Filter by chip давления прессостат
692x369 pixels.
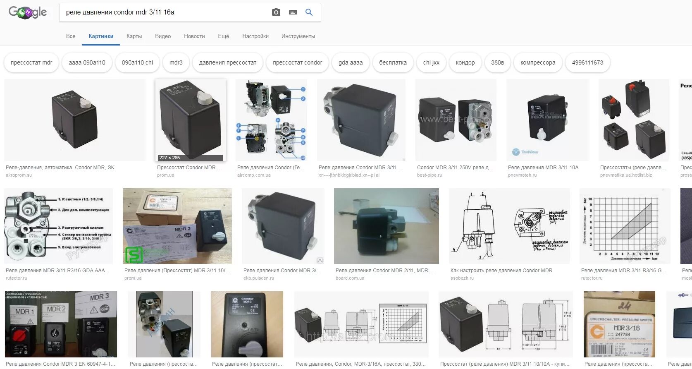[228, 62]
